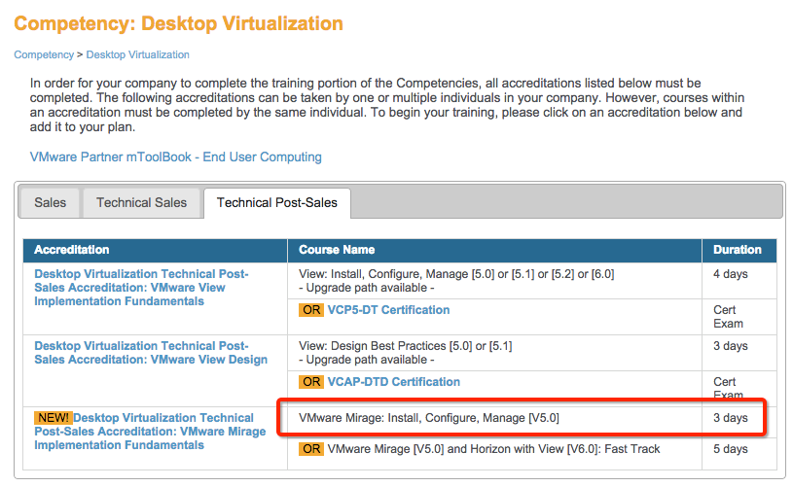The width and height of the screenshot is (793, 487).
Task: Click the OR badge before Mirage Fast Track
Action: pos(311,449)
